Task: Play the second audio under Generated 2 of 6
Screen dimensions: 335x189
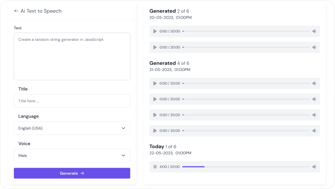Action: [155, 47]
